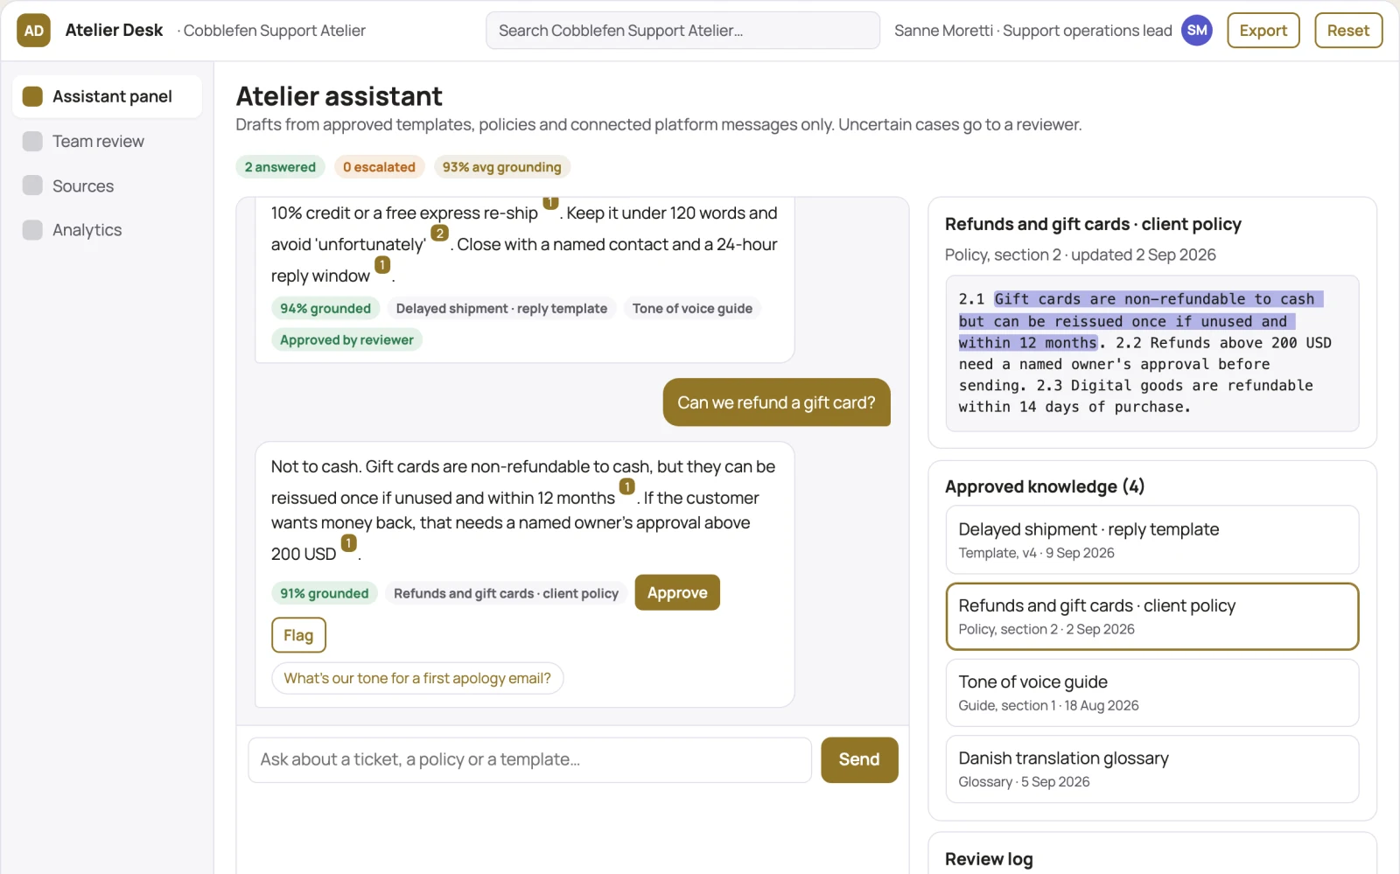The width and height of the screenshot is (1400, 874).
Task: Click the '2 answered' status chip
Action: point(280,167)
